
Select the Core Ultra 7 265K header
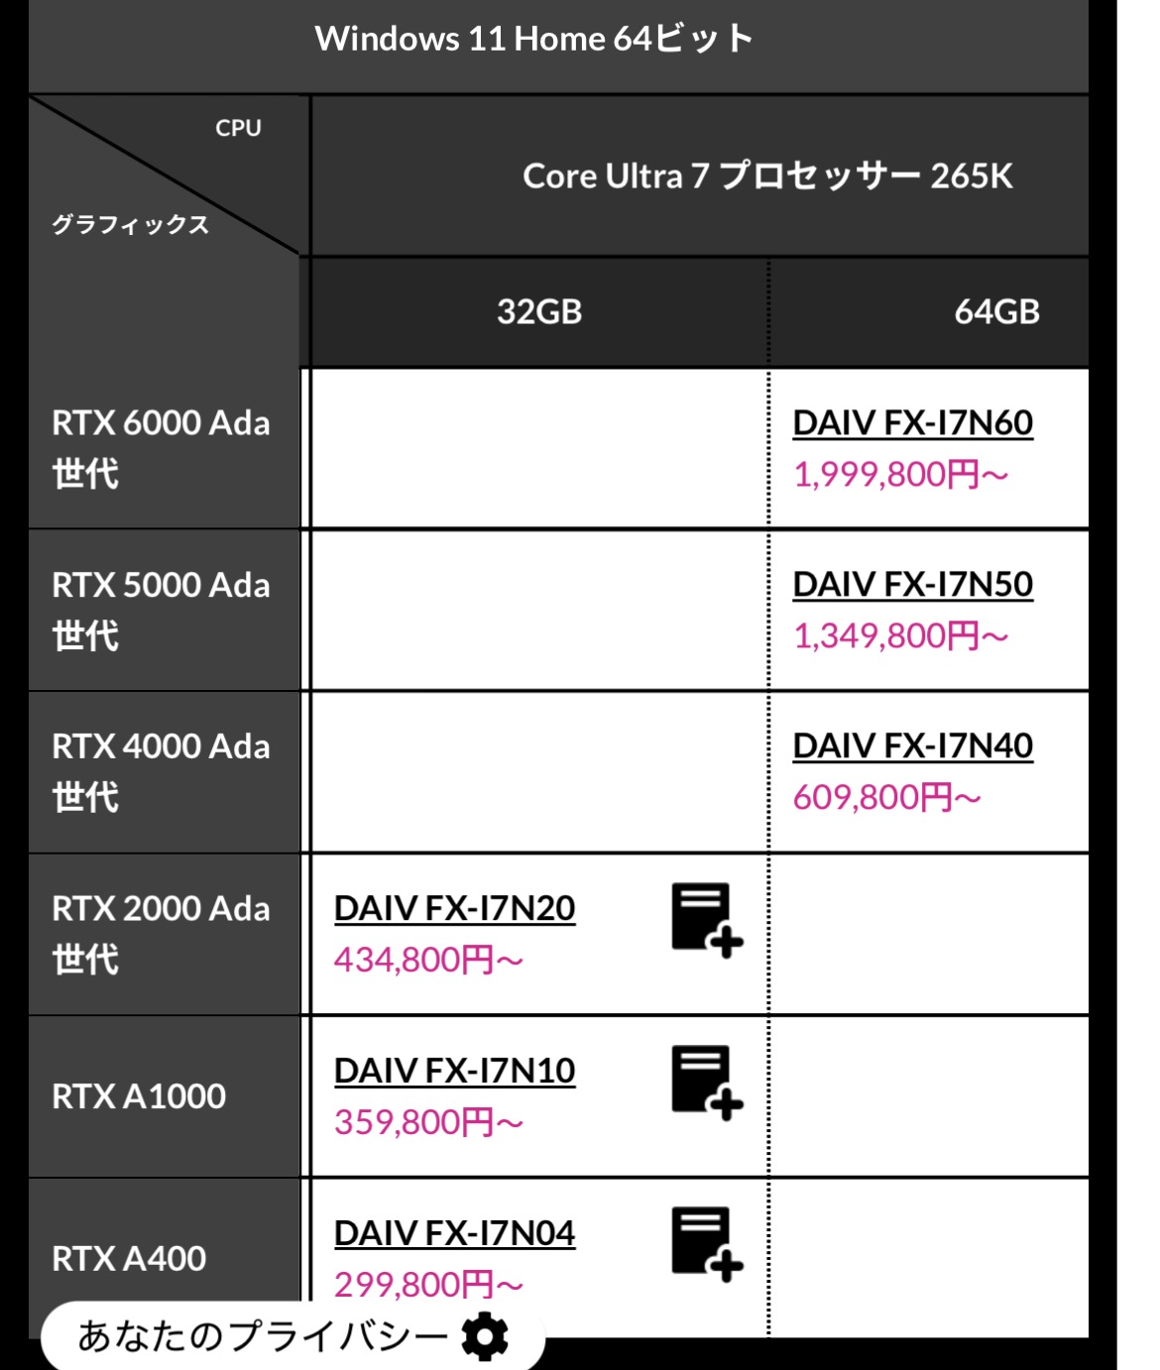(767, 176)
